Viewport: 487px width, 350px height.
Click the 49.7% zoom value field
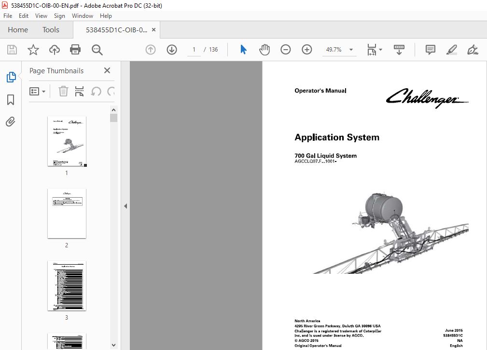[x=334, y=50]
